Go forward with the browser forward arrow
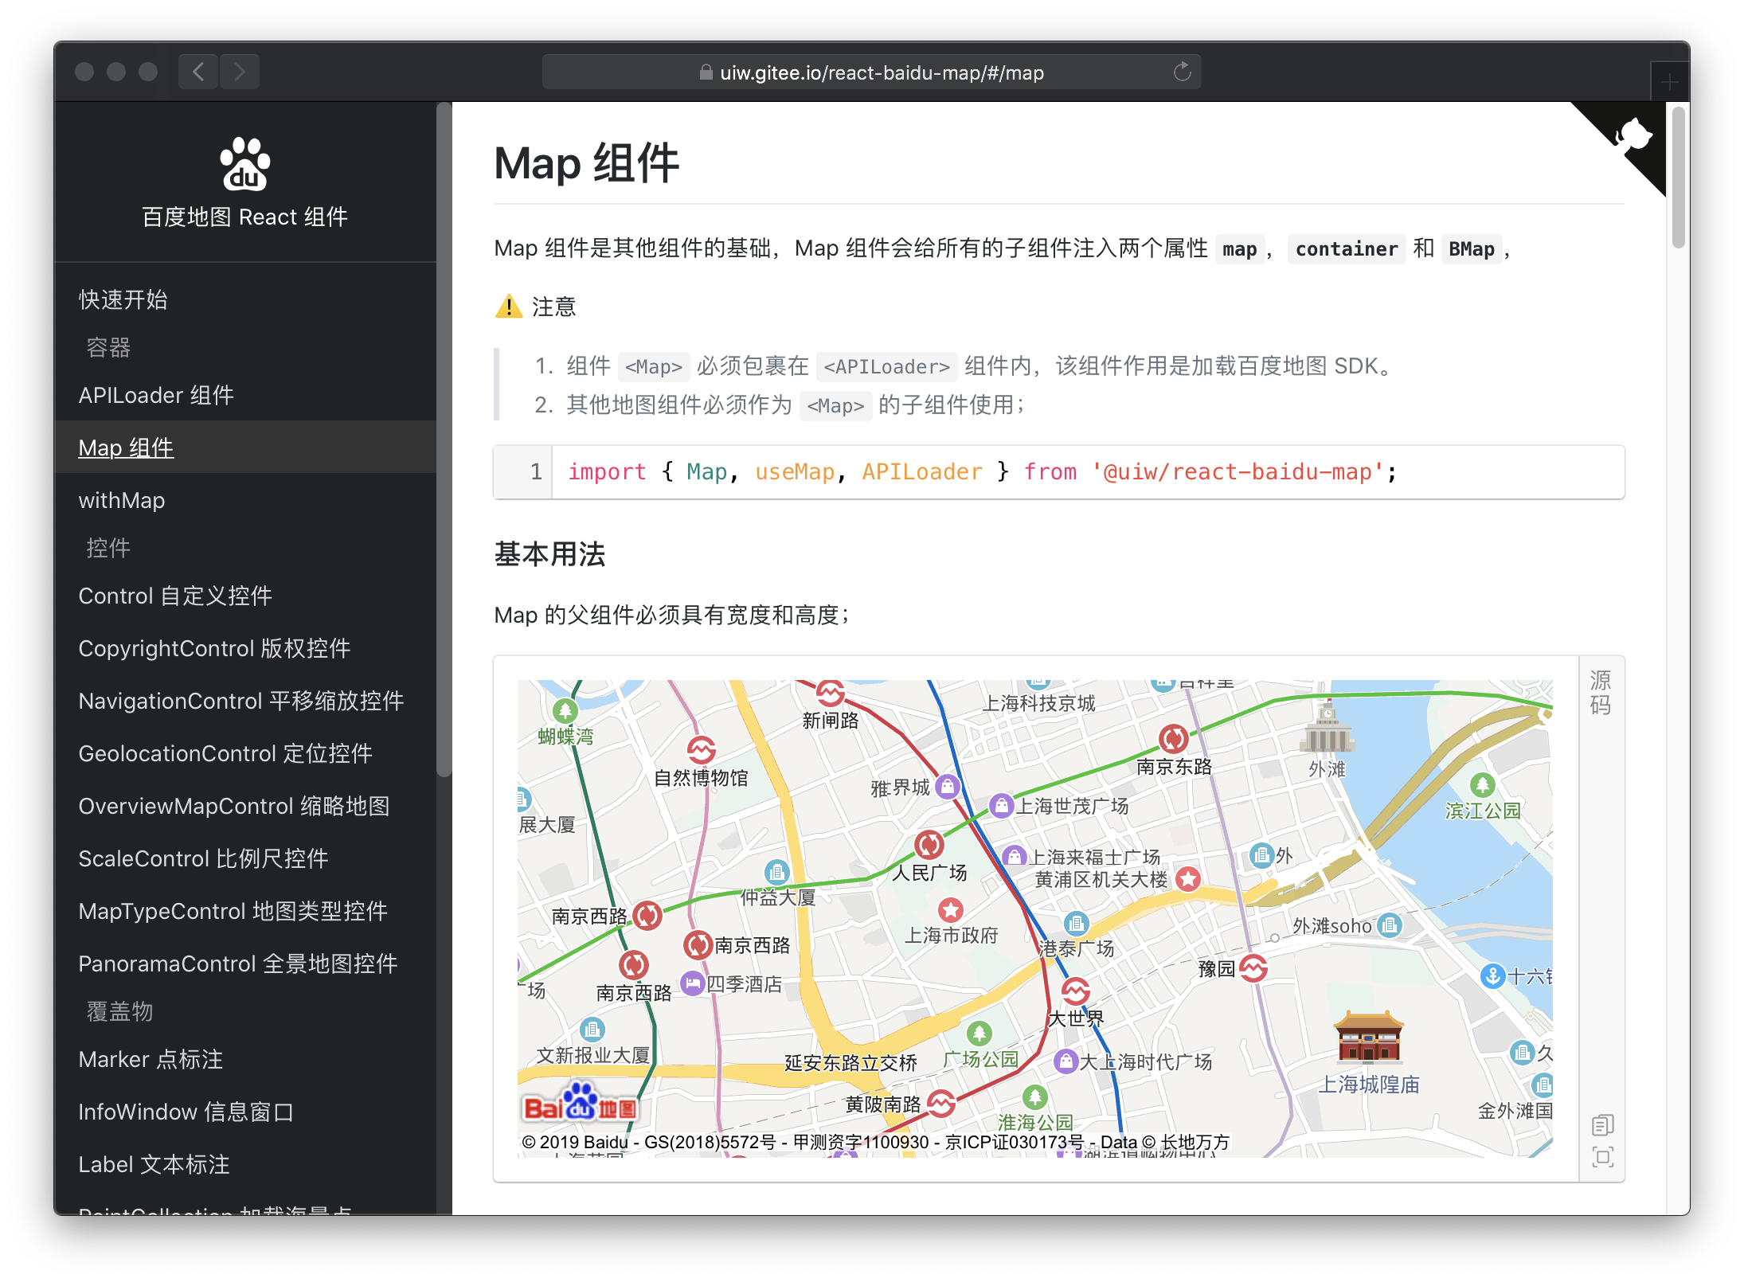The width and height of the screenshot is (1744, 1282). tap(240, 72)
